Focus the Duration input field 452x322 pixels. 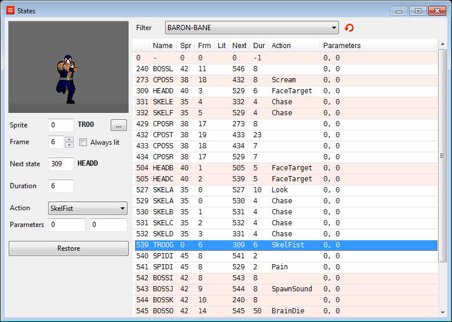(x=61, y=186)
